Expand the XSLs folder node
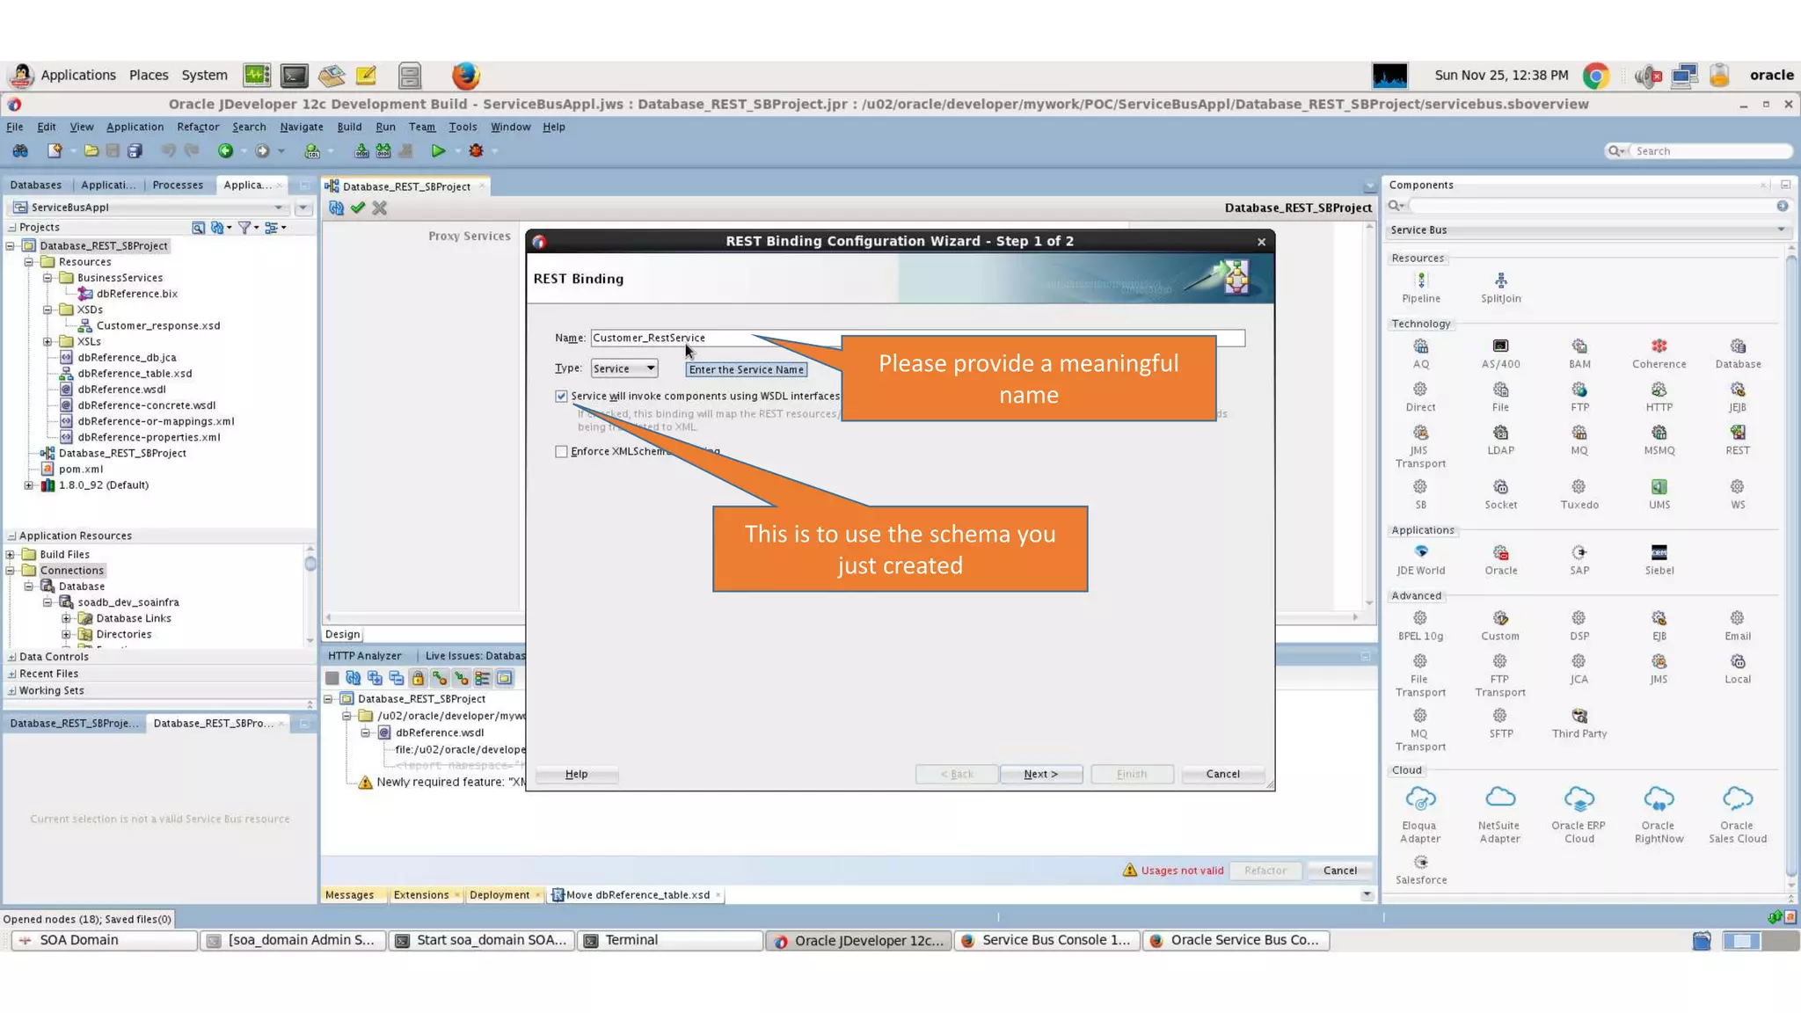The width and height of the screenshot is (1801, 1013). [48, 342]
